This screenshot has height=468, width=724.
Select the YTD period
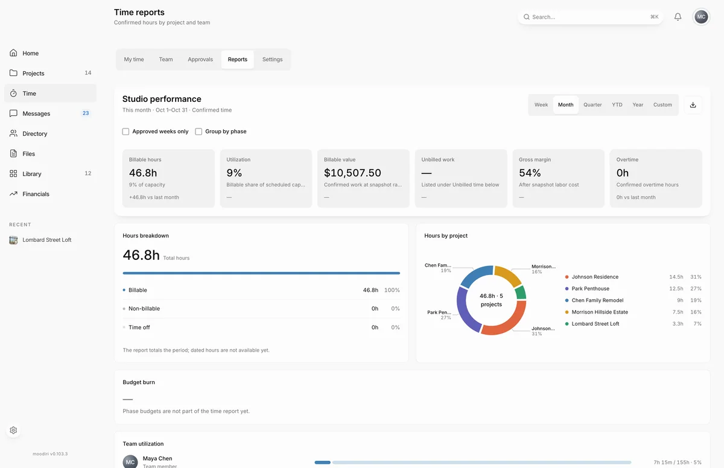coord(617,105)
